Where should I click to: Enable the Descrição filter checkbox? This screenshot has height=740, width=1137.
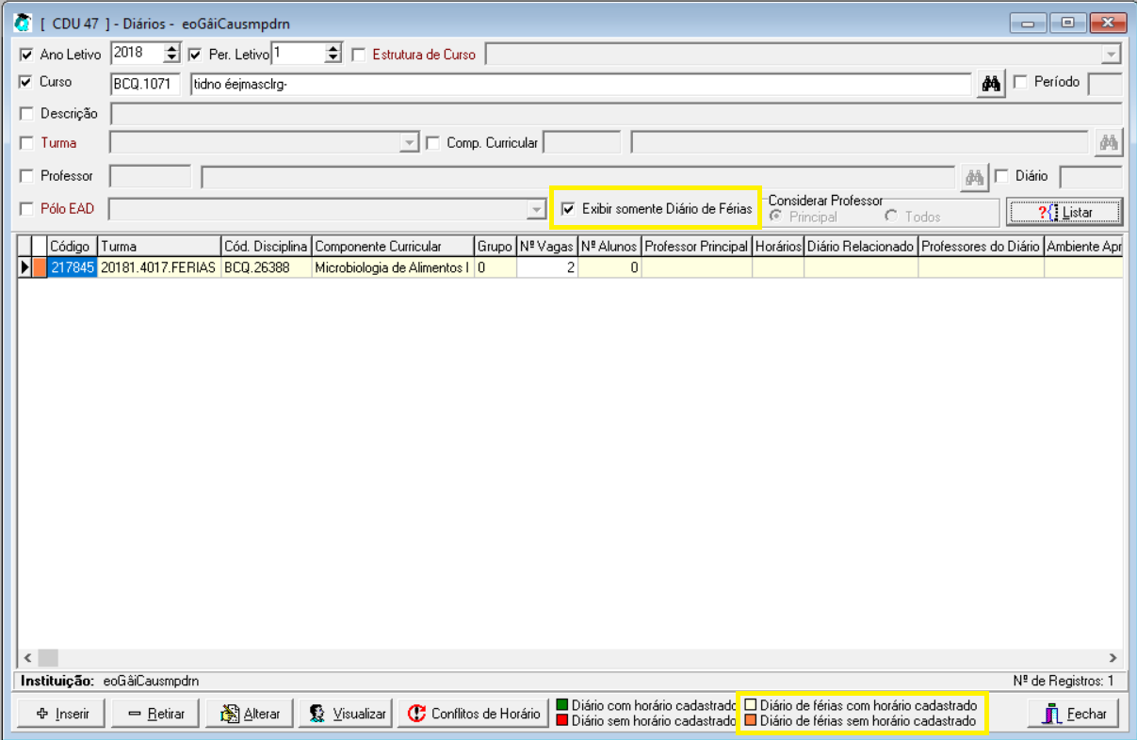pos(26,114)
